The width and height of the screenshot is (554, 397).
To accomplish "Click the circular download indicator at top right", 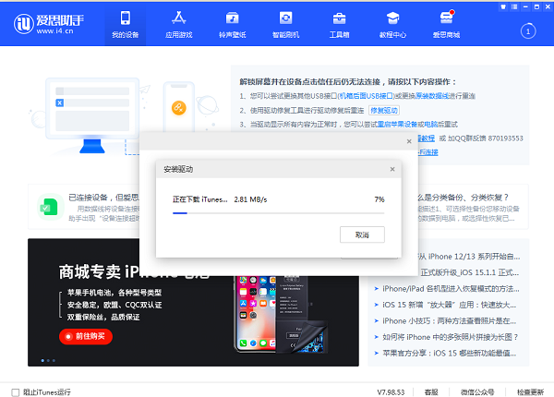I will pos(528,30).
